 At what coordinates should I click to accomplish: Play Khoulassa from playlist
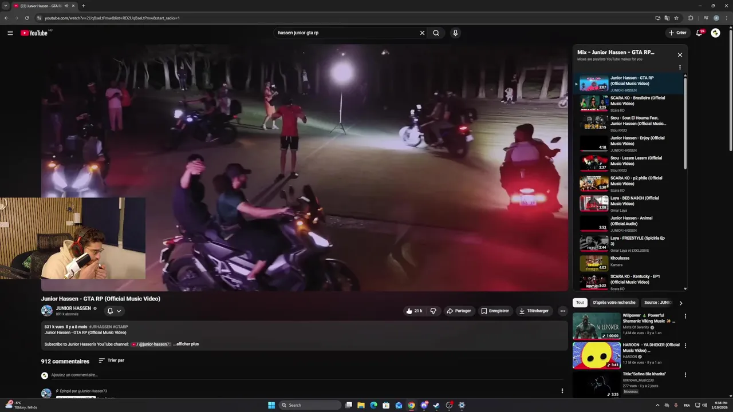point(628,263)
